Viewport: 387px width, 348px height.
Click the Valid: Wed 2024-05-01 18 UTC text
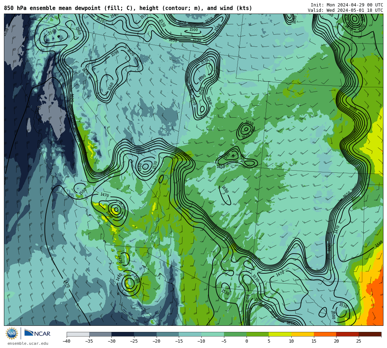pyautogui.click(x=345, y=10)
